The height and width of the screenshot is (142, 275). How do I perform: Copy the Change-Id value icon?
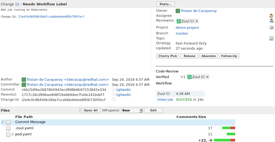point(114,100)
